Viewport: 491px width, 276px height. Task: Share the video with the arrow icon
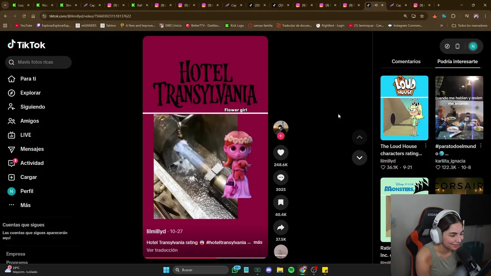coord(281,227)
